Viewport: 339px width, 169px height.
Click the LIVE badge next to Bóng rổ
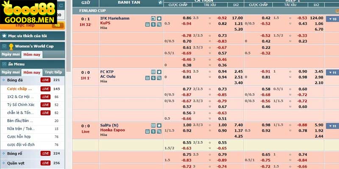[x=45, y=153]
